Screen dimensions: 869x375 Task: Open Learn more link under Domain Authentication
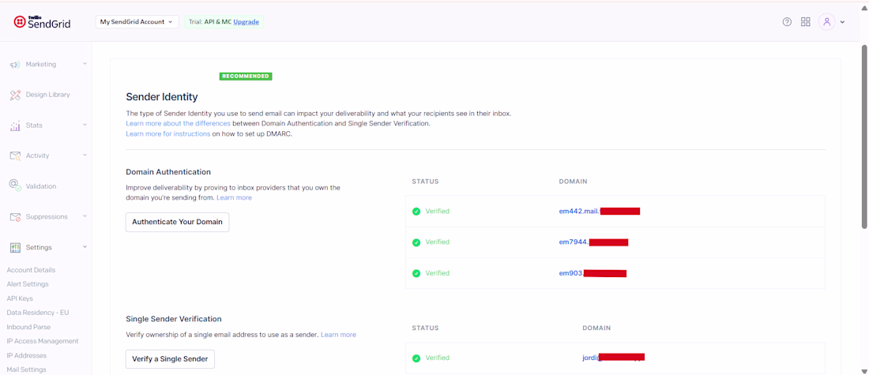(234, 197)
